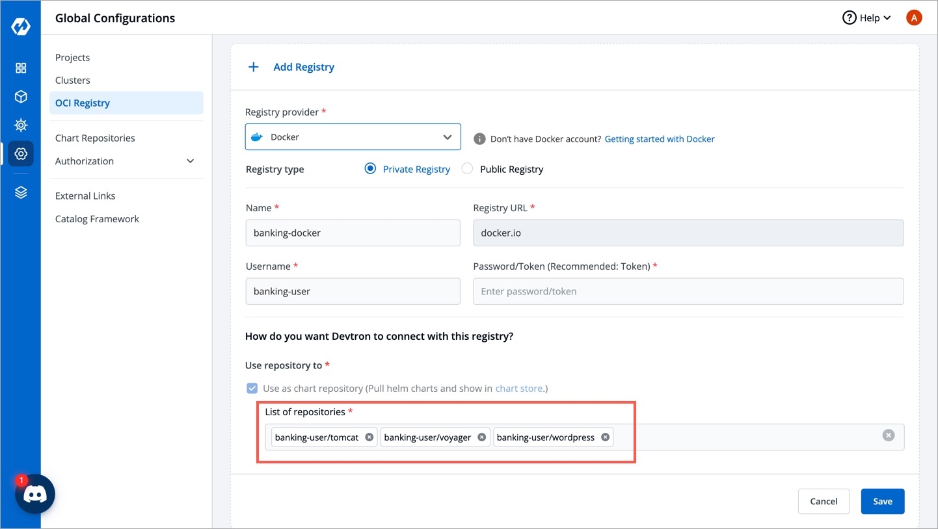Click the user avatar icon
The height and width of the screenshot is (529, 938).
point(913,18)
